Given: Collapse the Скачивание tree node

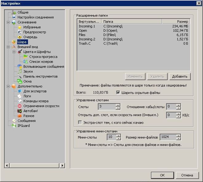Looking at the screenshot, I should pyautogui.click(x=8, y=22).
